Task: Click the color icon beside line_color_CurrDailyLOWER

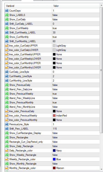Action: point(7,50)
